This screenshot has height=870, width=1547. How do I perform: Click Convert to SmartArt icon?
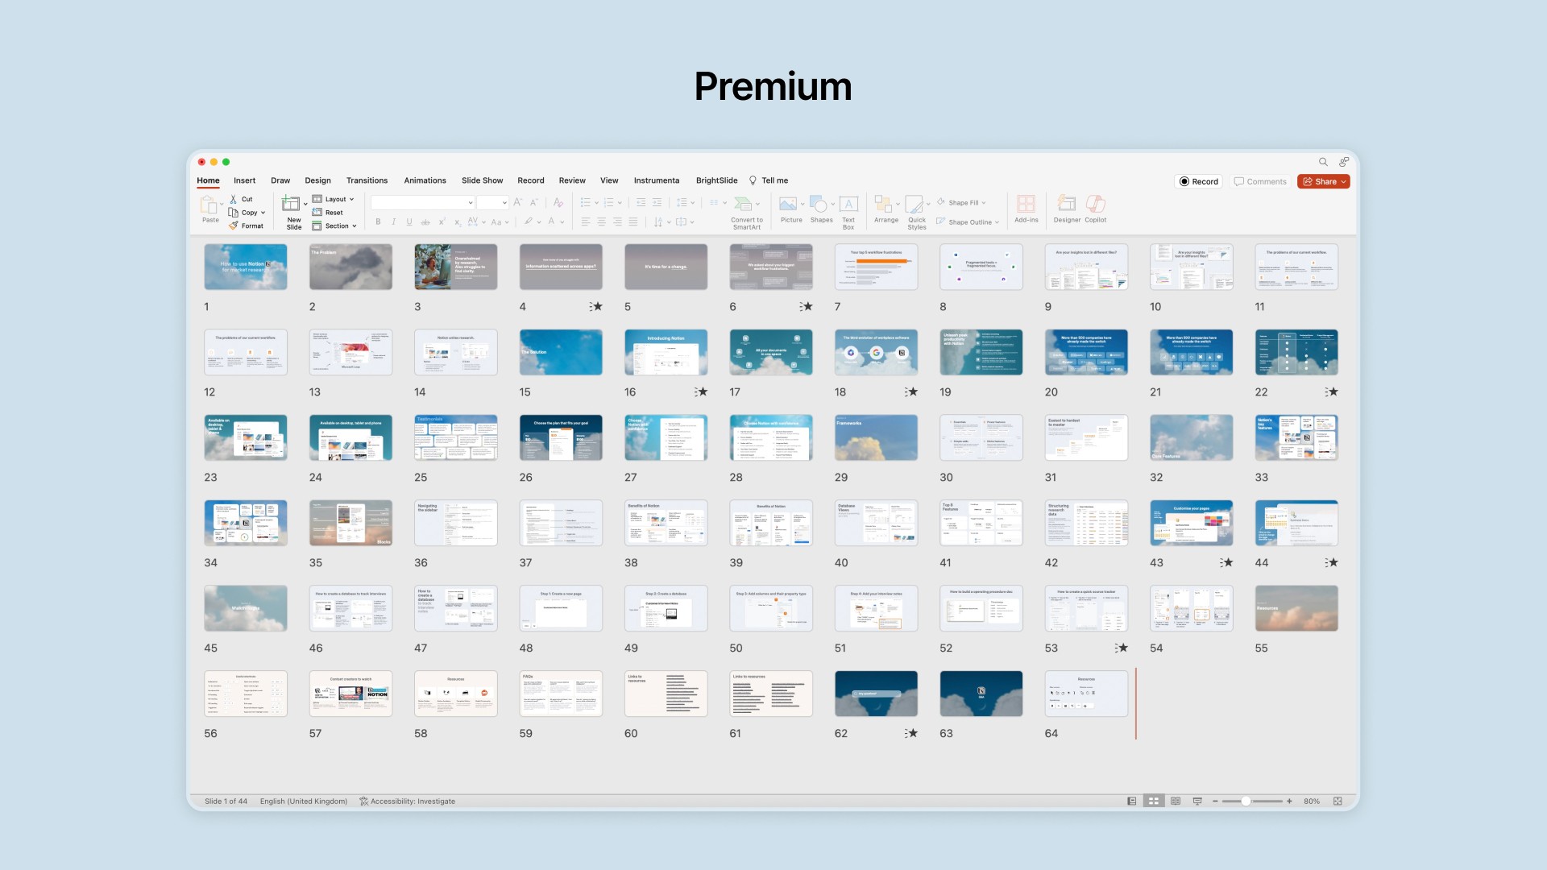coord(744,205)
